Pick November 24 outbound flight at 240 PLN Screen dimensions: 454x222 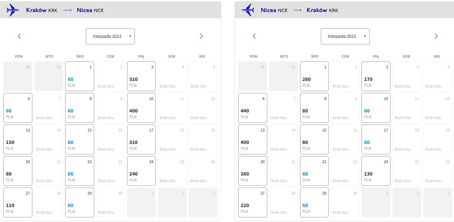tap(141, 171)
